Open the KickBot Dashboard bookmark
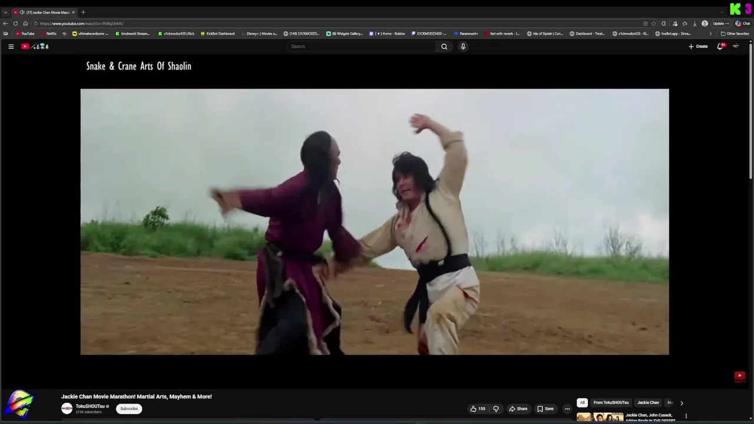Viewport: 754px width, 424px height. coord(217,34)
